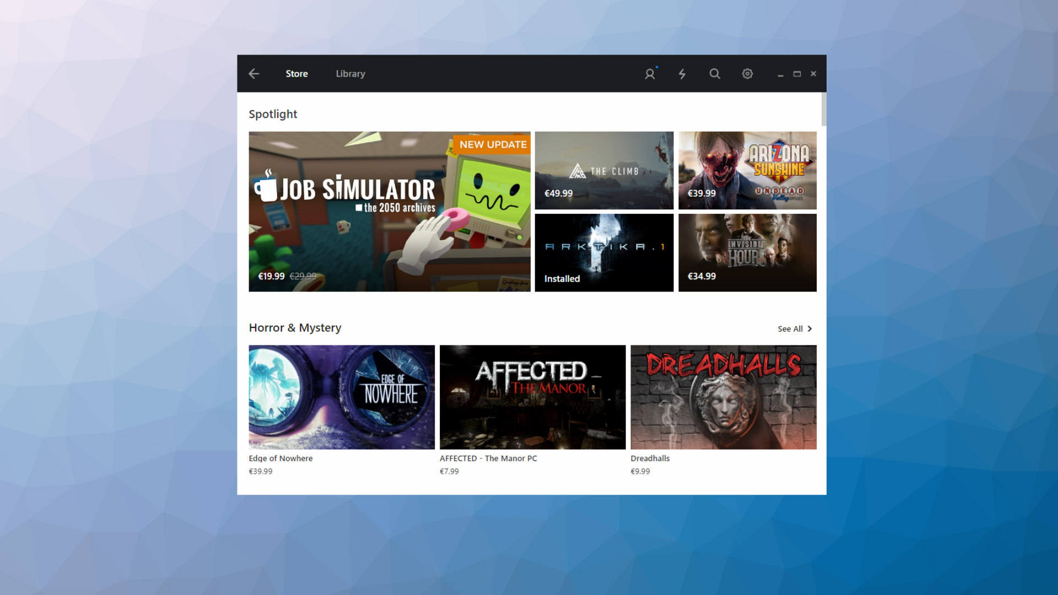1058x595 pixels.
Task: Click the €9.99 Dreadhalls price
Action: [x=640, y=472]
